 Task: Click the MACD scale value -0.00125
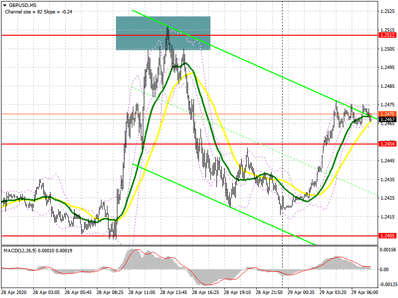[x=388, y=285]
